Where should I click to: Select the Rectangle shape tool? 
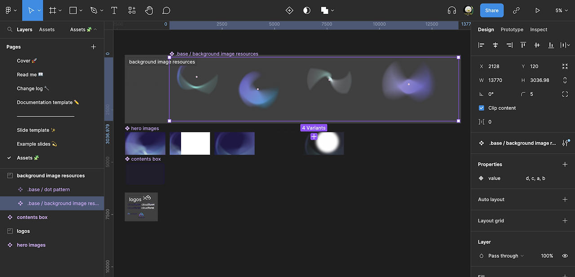[x=73, y=10]
